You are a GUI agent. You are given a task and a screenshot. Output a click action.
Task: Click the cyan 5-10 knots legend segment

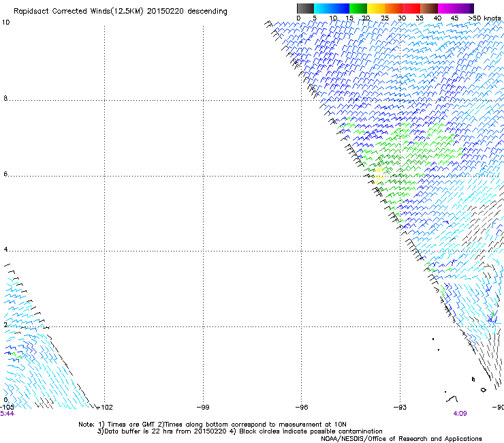(323, 8)
